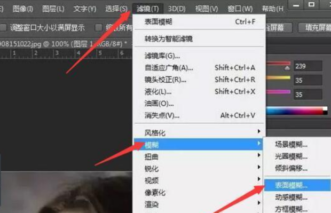Select 场景模糊... in the submenu
Viewport: 331px width, 213px height.
291,145
